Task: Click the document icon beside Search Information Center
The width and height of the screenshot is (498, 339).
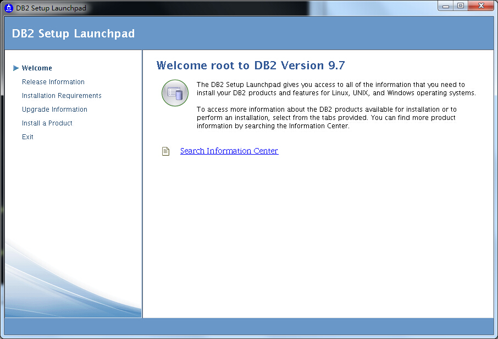Action: point(166,151)
